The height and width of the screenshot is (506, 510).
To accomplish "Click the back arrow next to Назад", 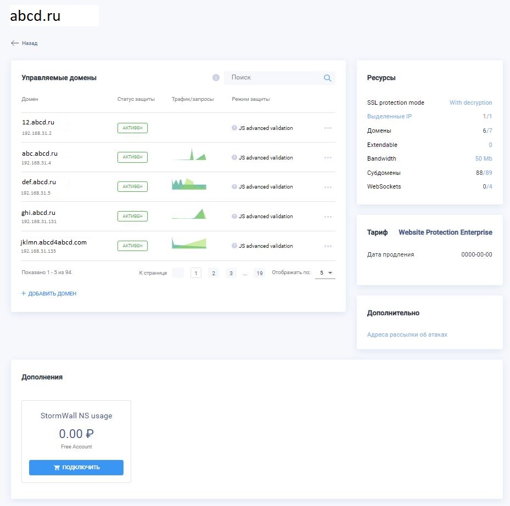I will tap(15, 43).
